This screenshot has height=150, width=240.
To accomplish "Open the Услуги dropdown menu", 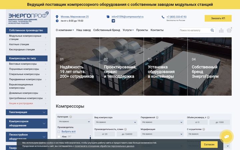I will (x=128, y=30).
